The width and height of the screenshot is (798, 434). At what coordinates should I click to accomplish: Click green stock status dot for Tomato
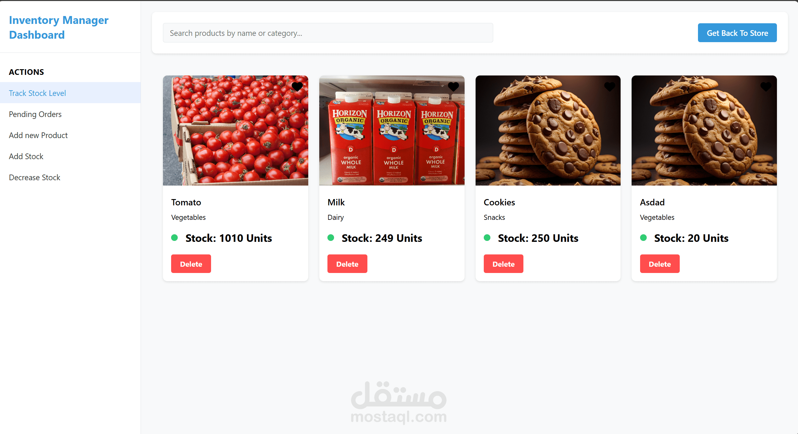tap(175, 238)
